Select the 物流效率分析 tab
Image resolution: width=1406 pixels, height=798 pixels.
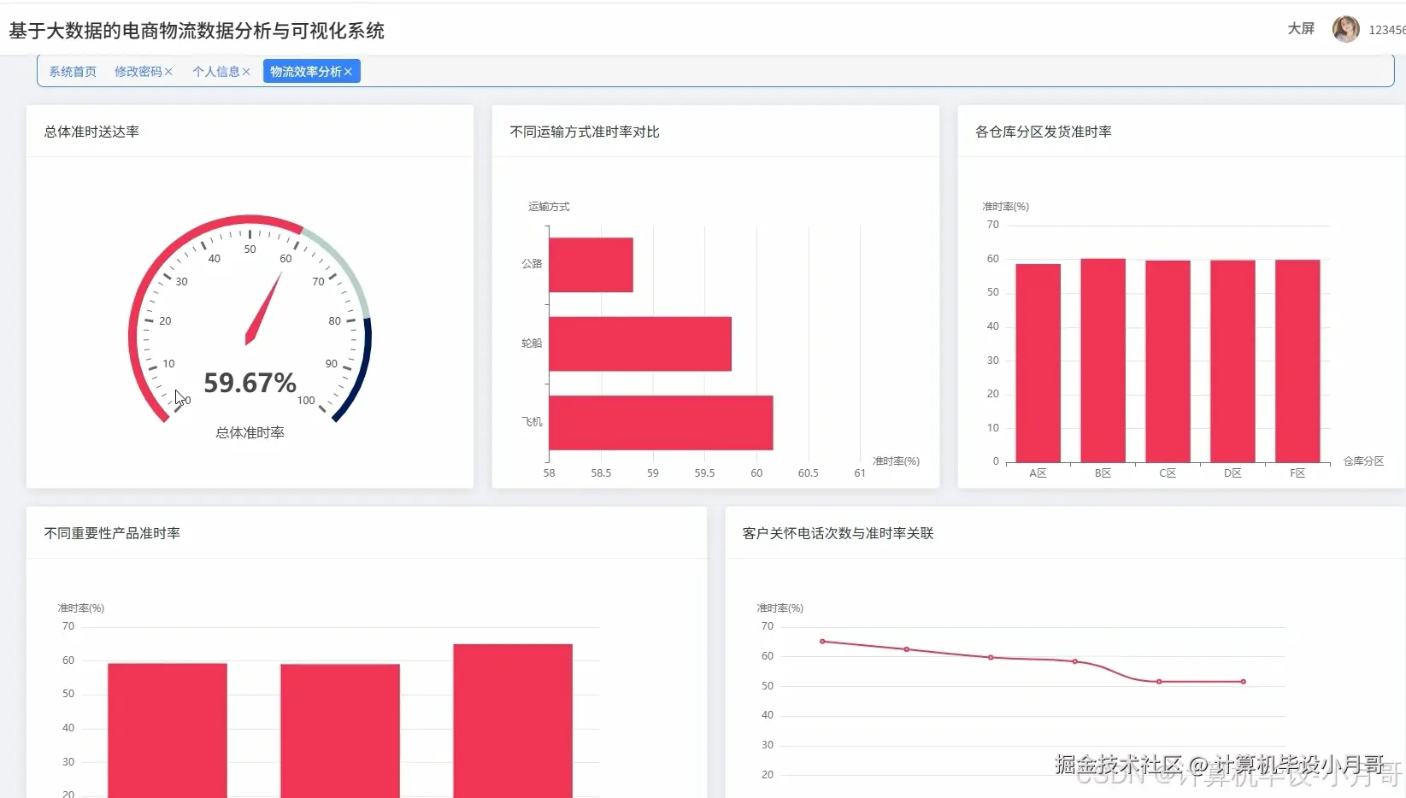(305, 72)
